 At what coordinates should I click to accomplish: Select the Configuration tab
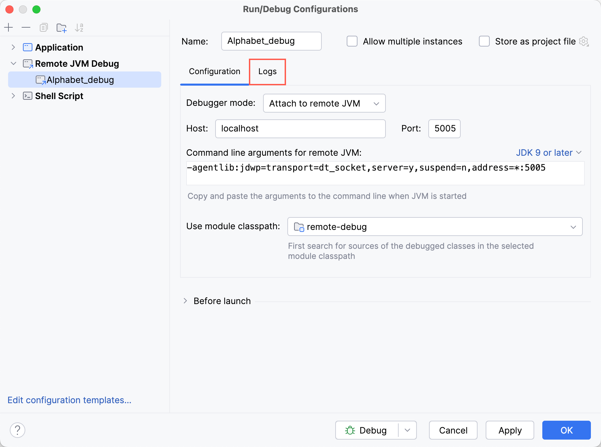click(x=214, y=71)
